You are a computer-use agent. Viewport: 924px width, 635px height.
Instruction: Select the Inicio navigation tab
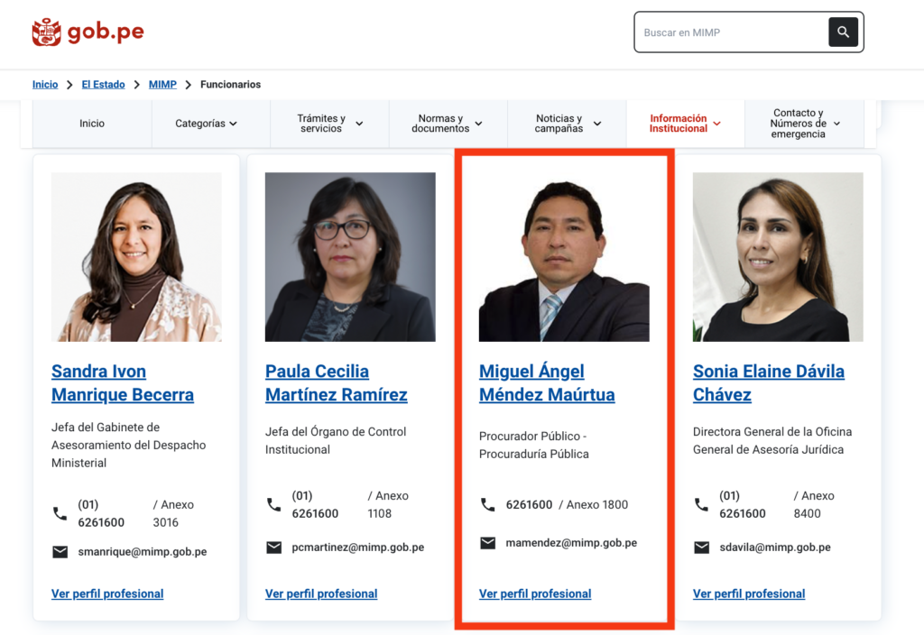pyautogui.click(x=92, y=124)
